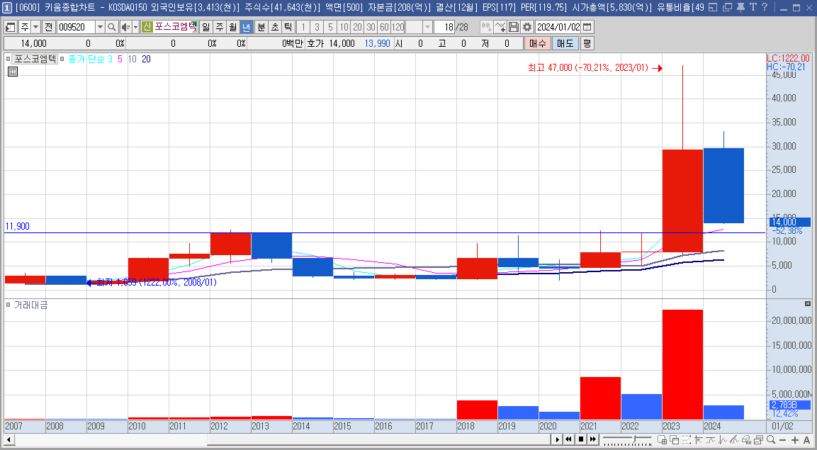Switch to tick (틱) chart
817x450 pixels.
point(288,27)
